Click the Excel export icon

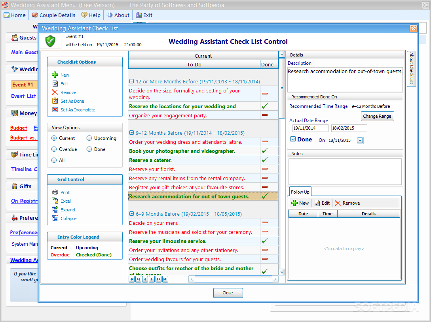click(55, 201)
